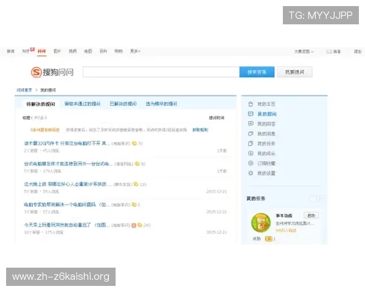
Task: Open the question starting with 今天早上
Action: 67,225
